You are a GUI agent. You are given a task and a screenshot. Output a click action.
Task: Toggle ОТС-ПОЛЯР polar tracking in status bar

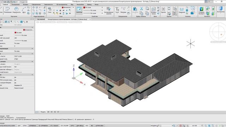click(65, 126)
